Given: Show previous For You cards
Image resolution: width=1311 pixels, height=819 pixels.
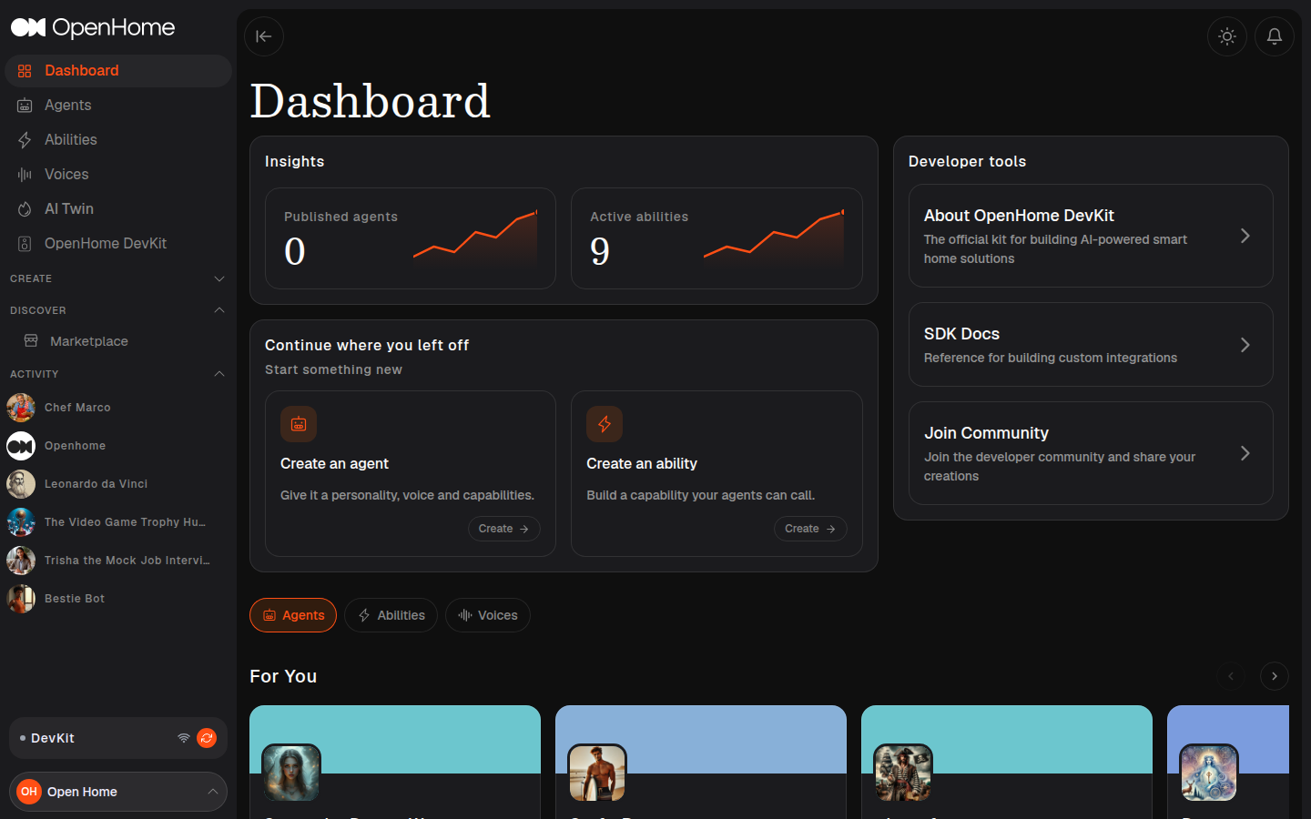Looking at the screenshot, I should (x=1231, y=676).
